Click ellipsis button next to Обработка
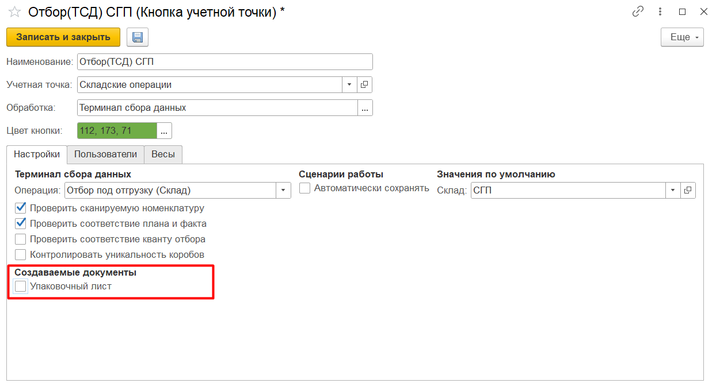The height and width of the screenshot is (387, 716). [365, 108]
